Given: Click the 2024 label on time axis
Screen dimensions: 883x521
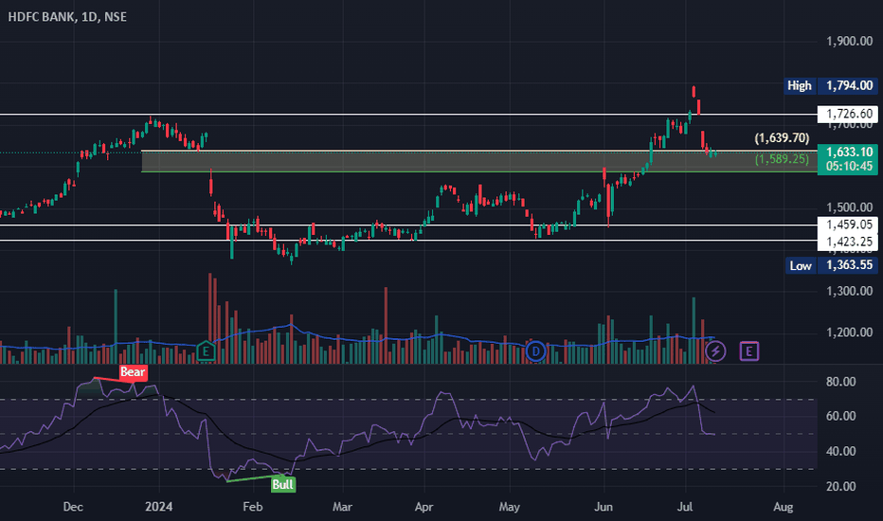Looking at the screenshot, I should [x=159, y=507].
